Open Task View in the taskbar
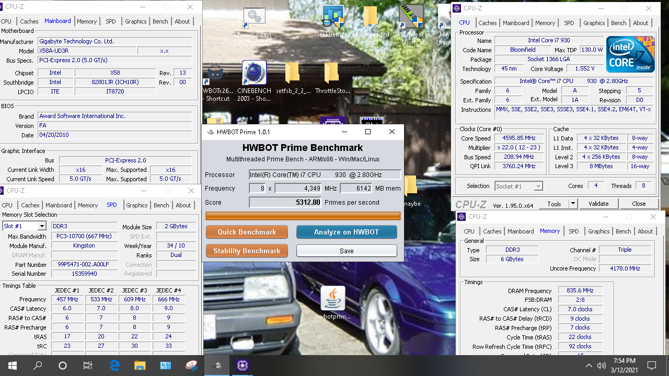The image size is (669, 376). 88,366
